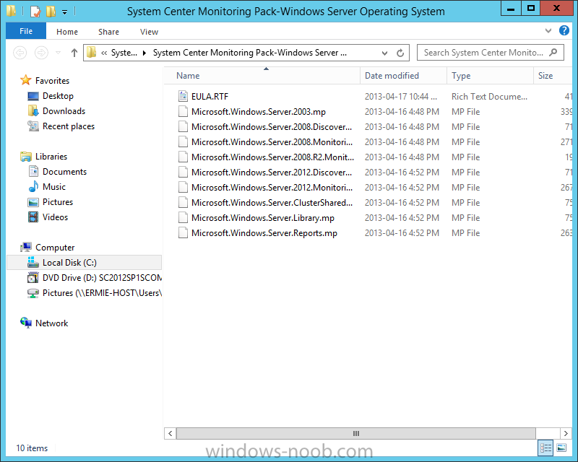
Task: Click the search magnifier icon
Action: (x=553, y=52)
